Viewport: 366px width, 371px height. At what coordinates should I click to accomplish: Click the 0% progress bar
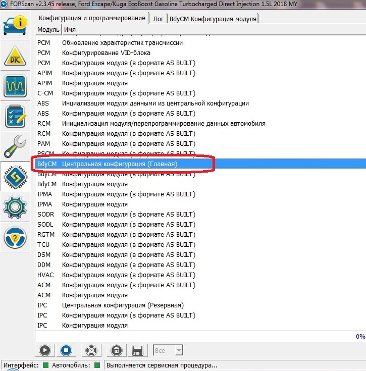pos(200,336)
